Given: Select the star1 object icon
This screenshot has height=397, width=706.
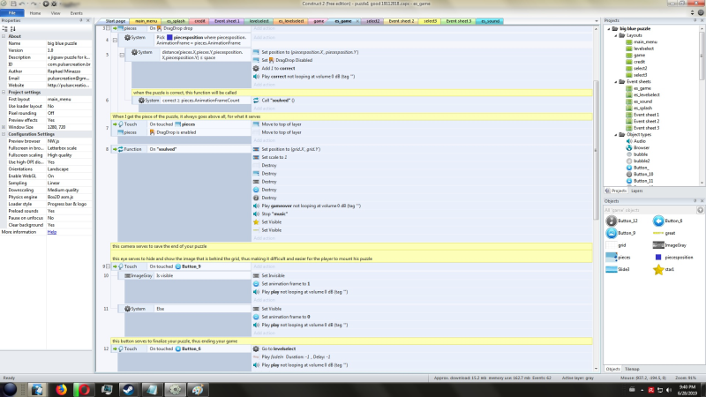Looking at the screenshot, I should (658, 269).
